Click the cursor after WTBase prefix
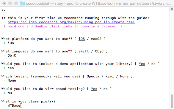The width and height of the screenshot is (174, 109). click(x=21, y=105)
